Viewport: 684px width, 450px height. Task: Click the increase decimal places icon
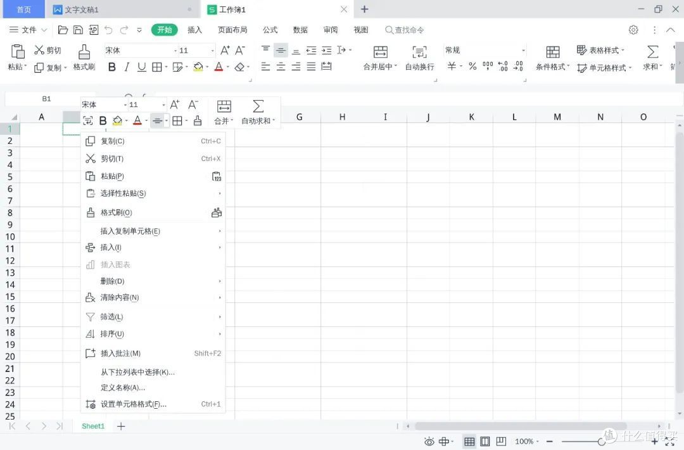click(502, 66)
